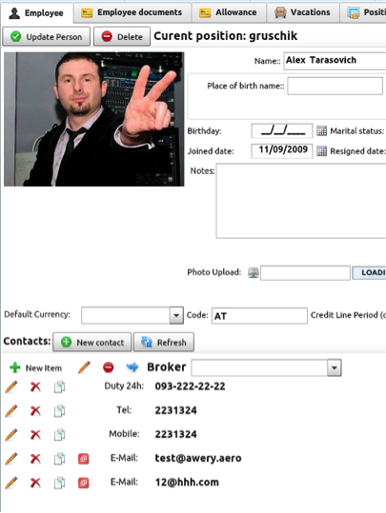Open the Joined date calendar picker icon
Image resolution: width=386 pixels, height=513 pixels.
321,151
